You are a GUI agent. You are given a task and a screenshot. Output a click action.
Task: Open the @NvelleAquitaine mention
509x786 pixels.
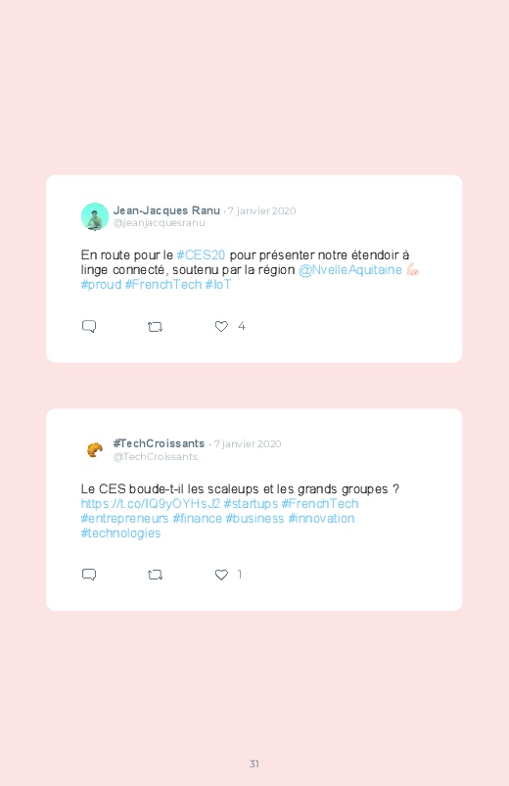coord(350,270)
